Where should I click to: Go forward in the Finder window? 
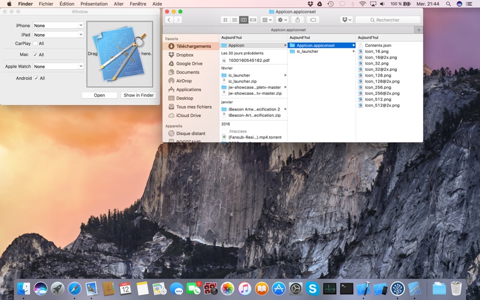178,20
